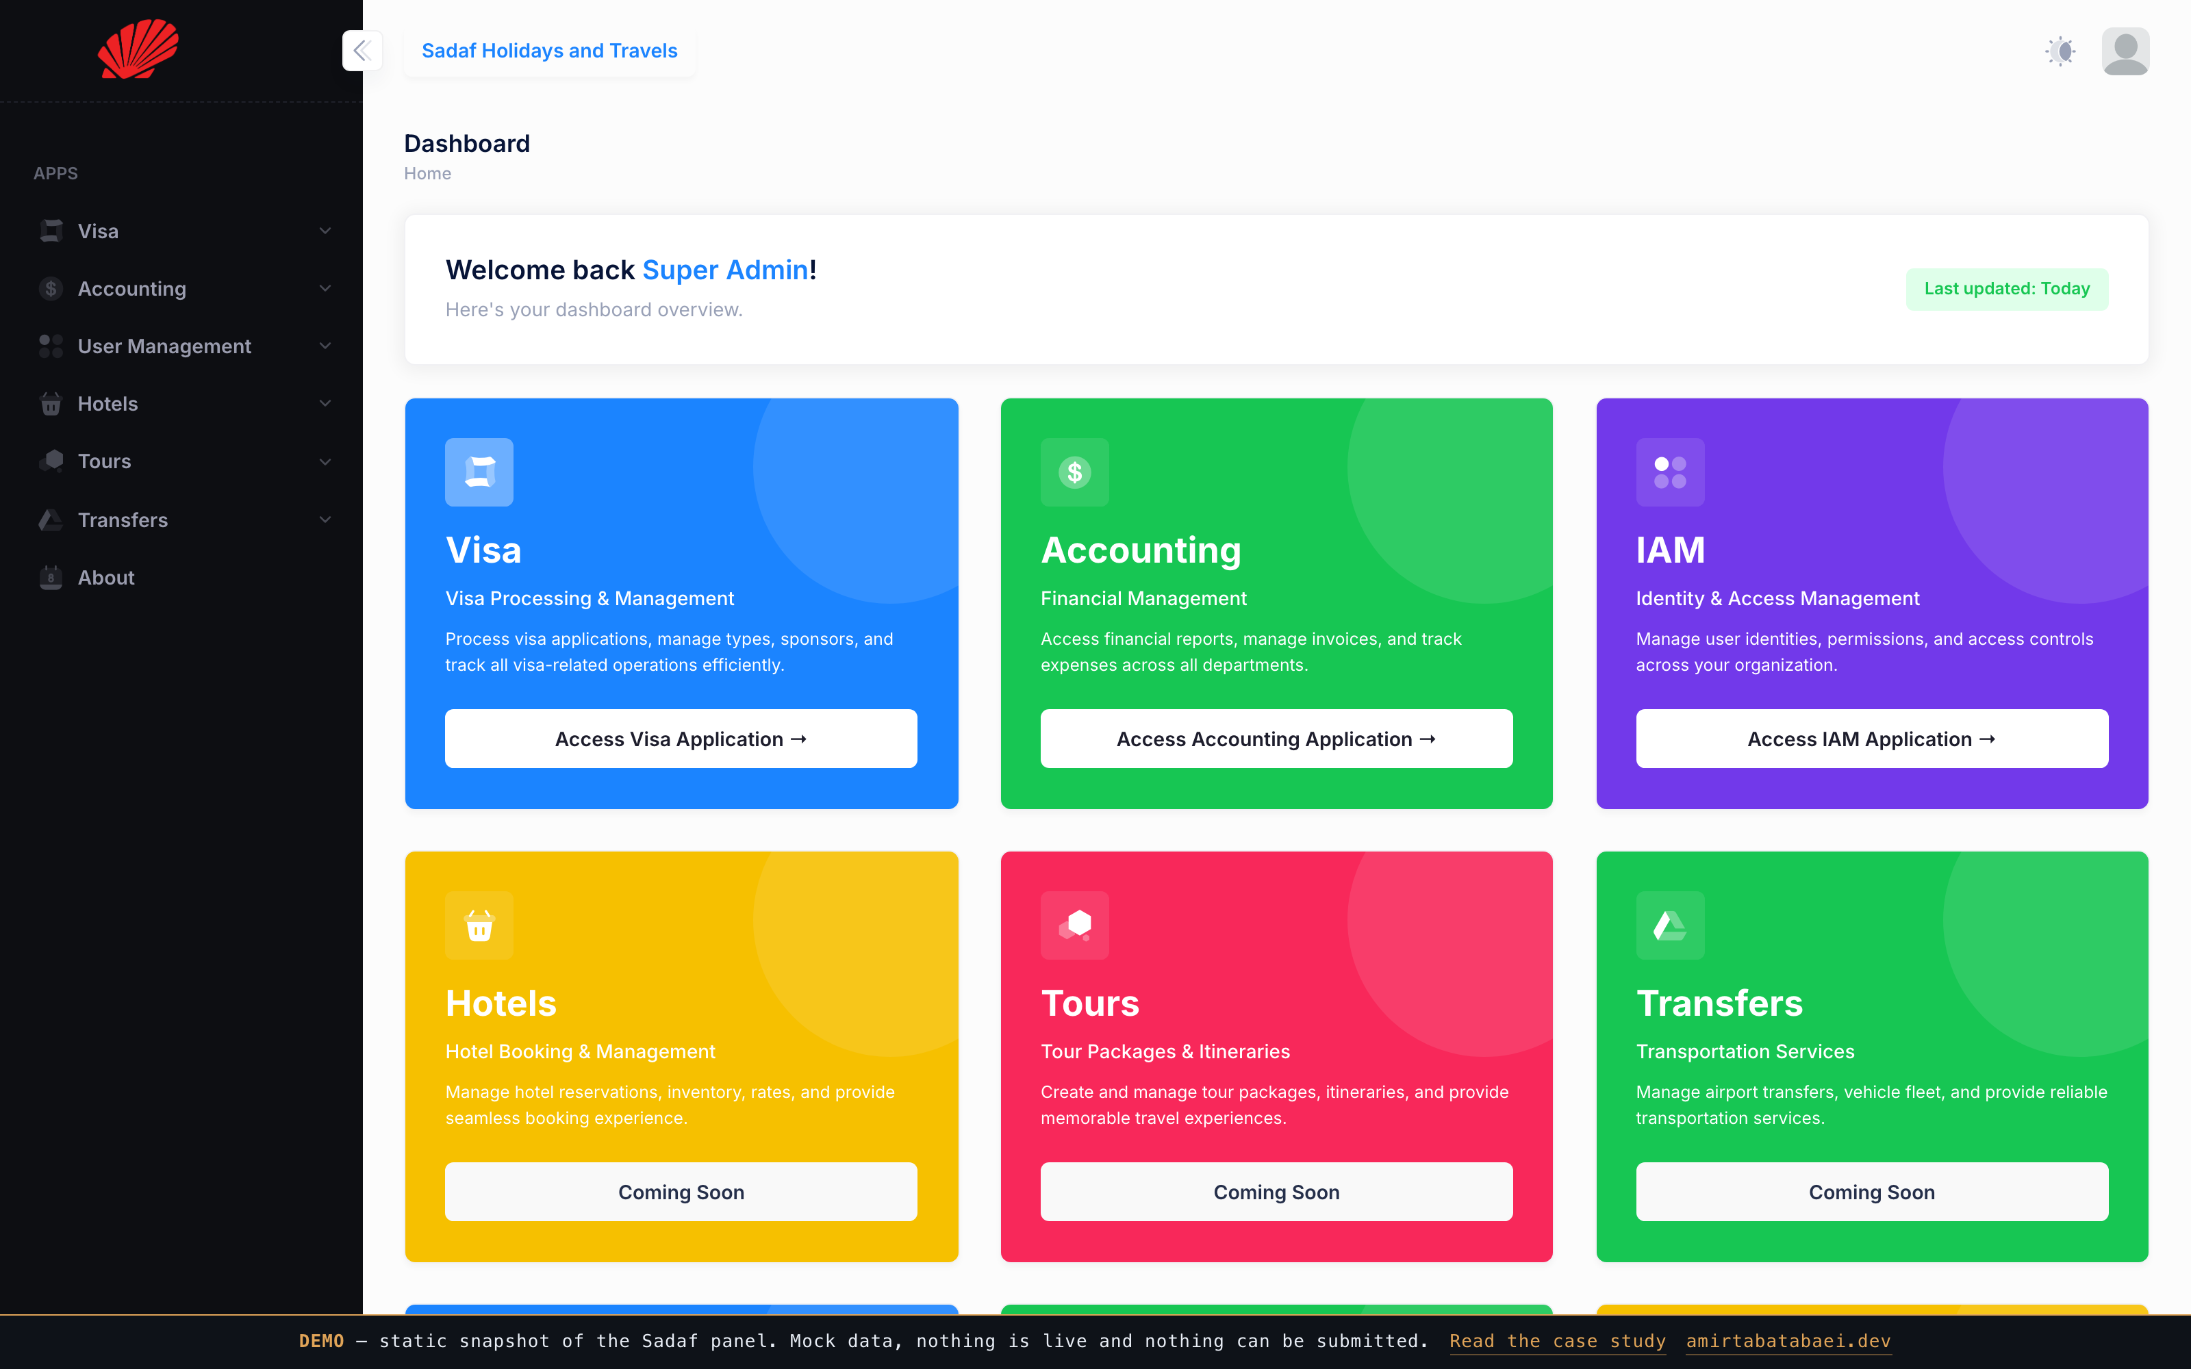
Task: Open the Hotels menu item label
Action: pos(107,404)
